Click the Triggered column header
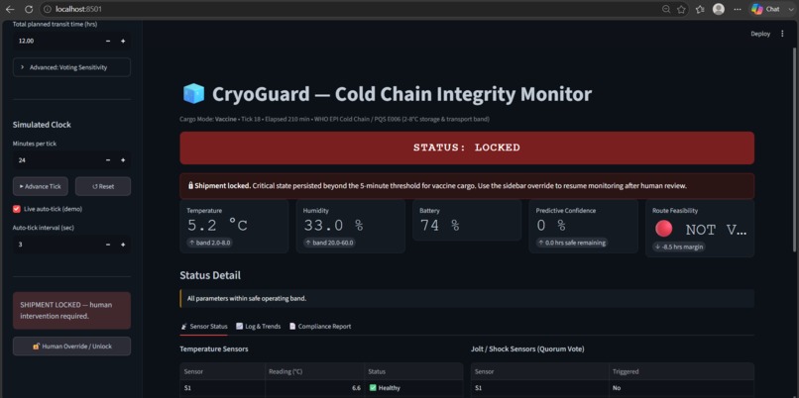799x398 pixels. coord(681,371)
